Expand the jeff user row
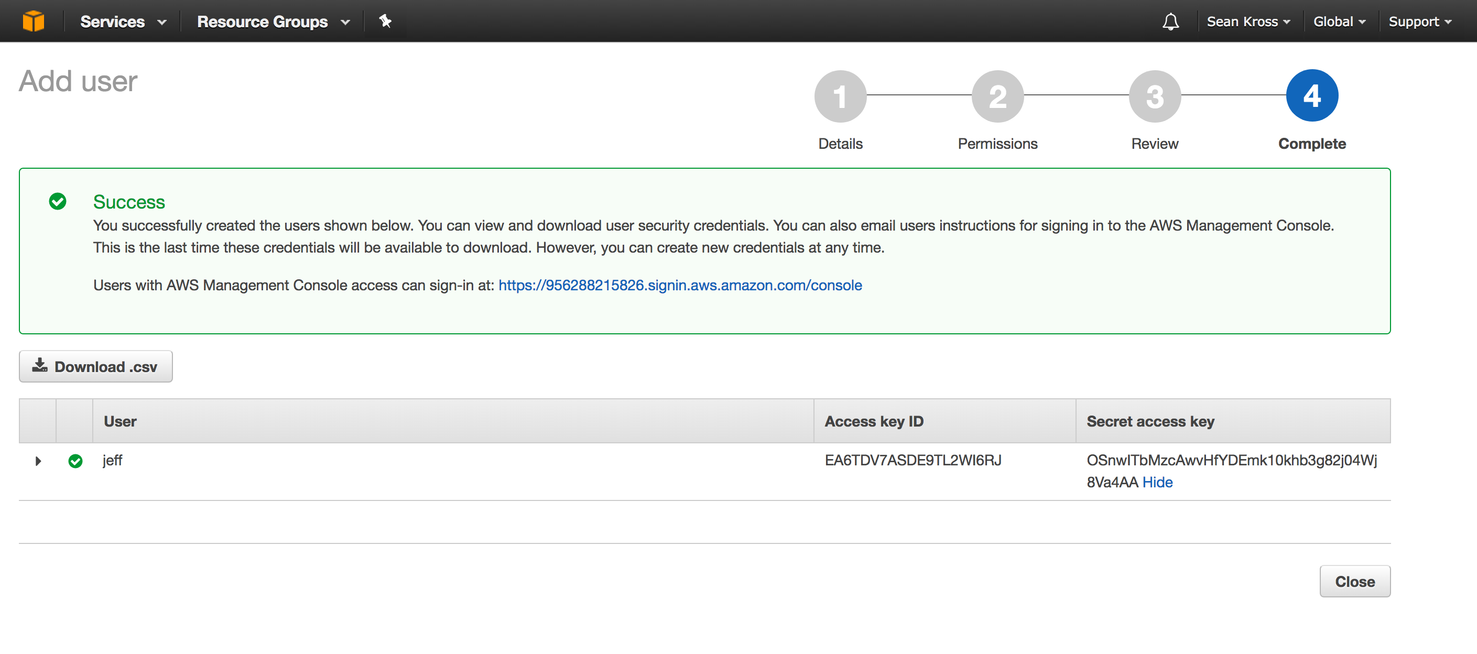 (x=38, y=461)
